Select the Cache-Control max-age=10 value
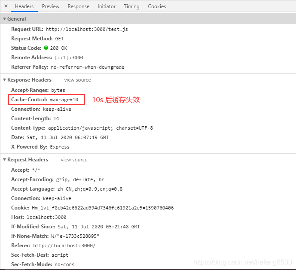 click(x=64, y=100)
